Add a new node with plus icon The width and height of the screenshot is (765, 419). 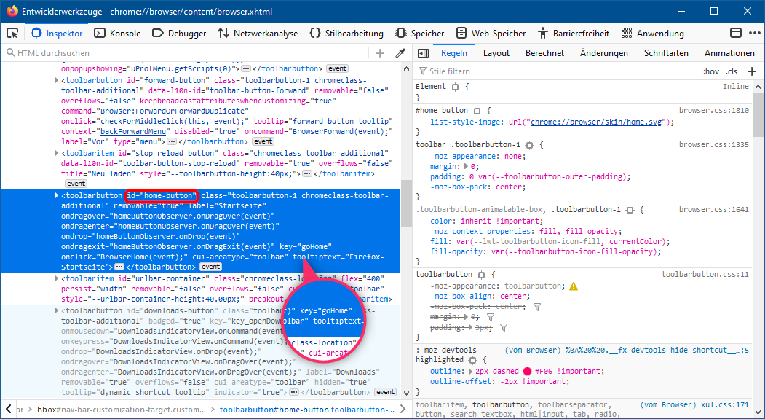coord(380,53)
